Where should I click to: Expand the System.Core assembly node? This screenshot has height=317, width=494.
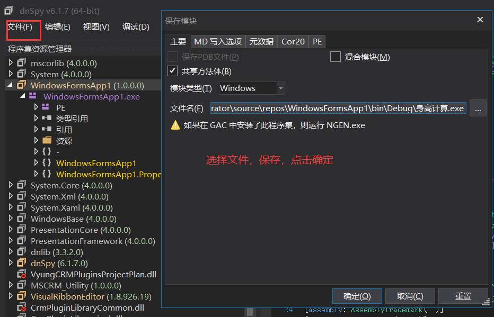coord(11,185)
